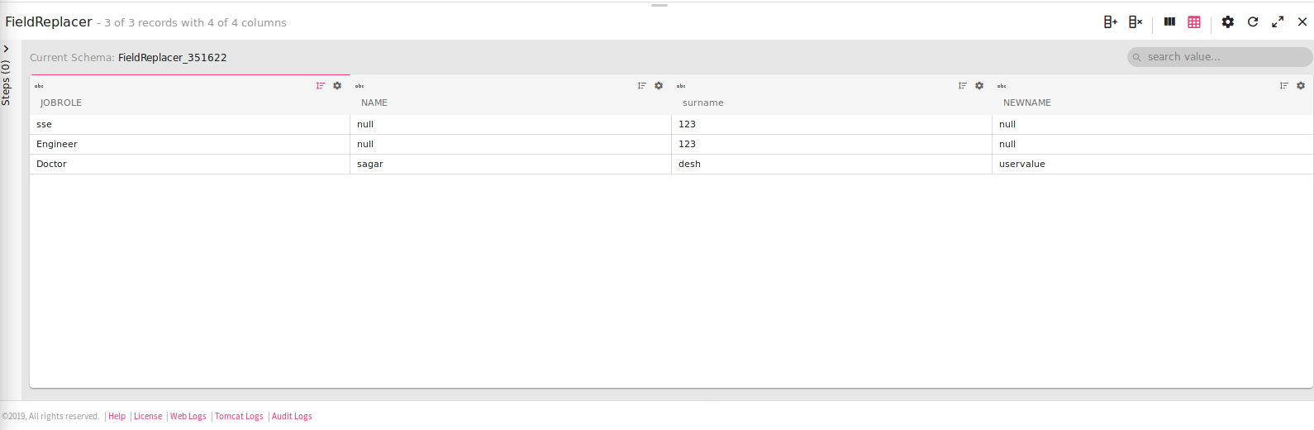Open JOBROLE column settings gear
This screenshot has height=430, width=1314.
(x=337, y=86)
